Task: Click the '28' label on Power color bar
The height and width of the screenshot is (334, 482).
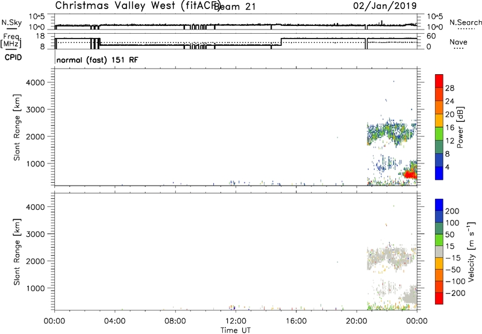Action: tap(449, 88)
